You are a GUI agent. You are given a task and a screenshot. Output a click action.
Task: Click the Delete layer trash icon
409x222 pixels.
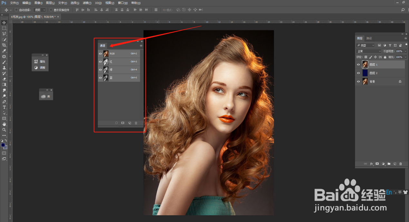[401, 164]
